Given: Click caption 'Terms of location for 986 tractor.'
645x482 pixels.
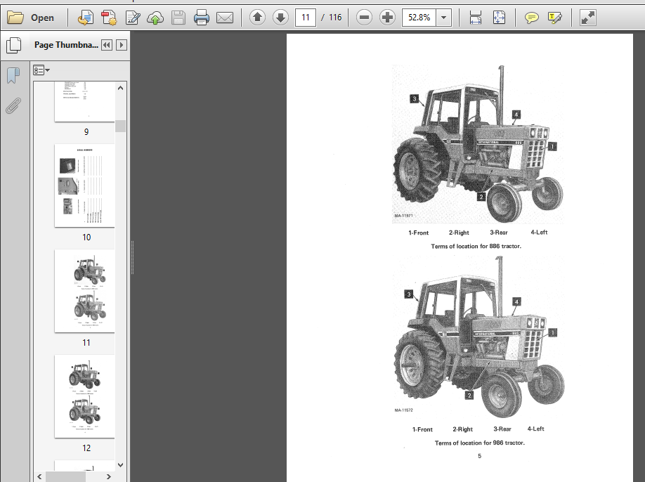Looking at the screenshot, I should pos(480,443).
